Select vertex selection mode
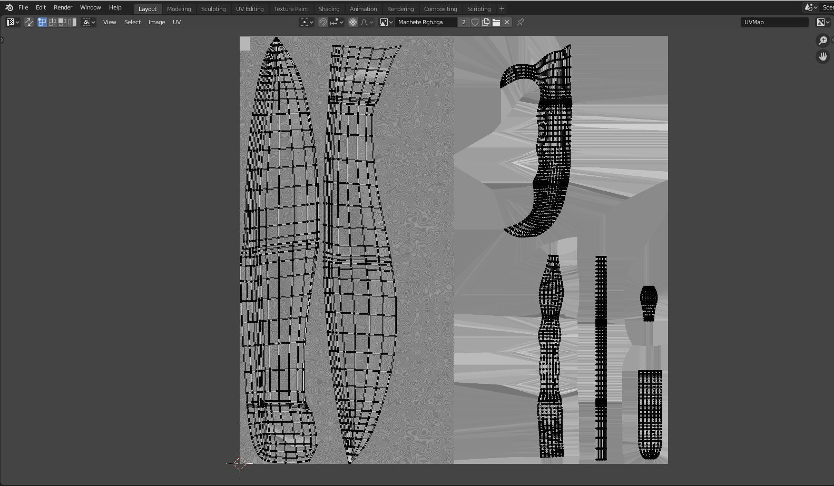 tap(42, 22)
